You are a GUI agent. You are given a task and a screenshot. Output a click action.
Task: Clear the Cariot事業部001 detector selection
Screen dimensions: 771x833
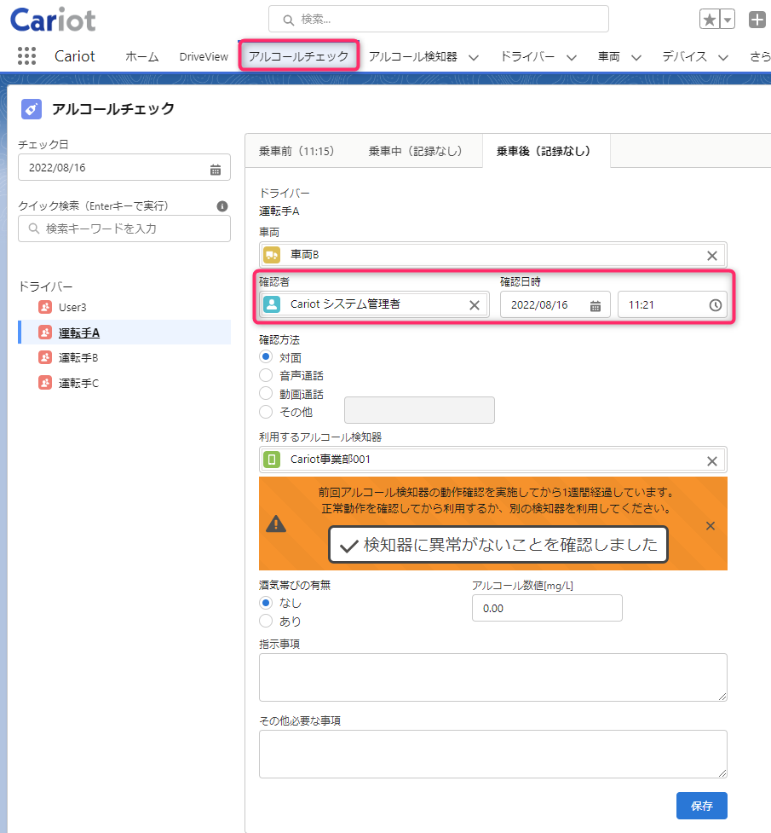click(x=712, y=461)
